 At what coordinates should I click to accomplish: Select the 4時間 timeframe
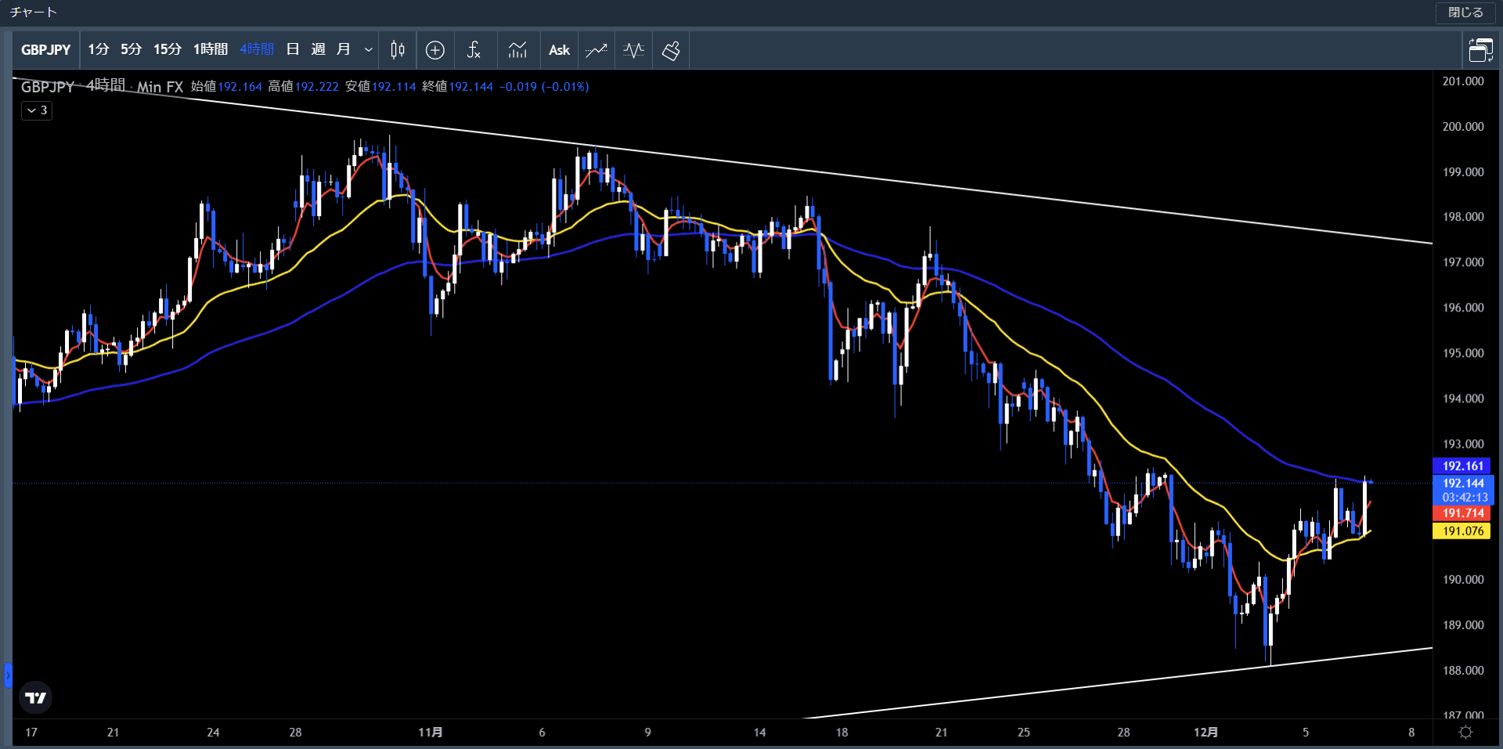tap(257, 50)
